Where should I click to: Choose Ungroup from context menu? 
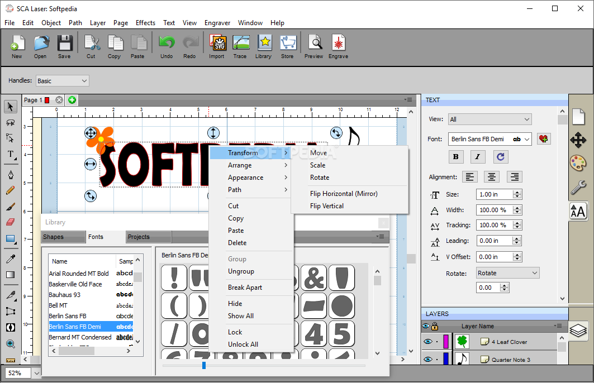click(x=241, y=271)
